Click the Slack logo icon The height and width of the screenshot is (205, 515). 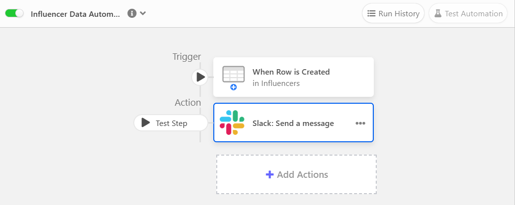click(232, 123)
